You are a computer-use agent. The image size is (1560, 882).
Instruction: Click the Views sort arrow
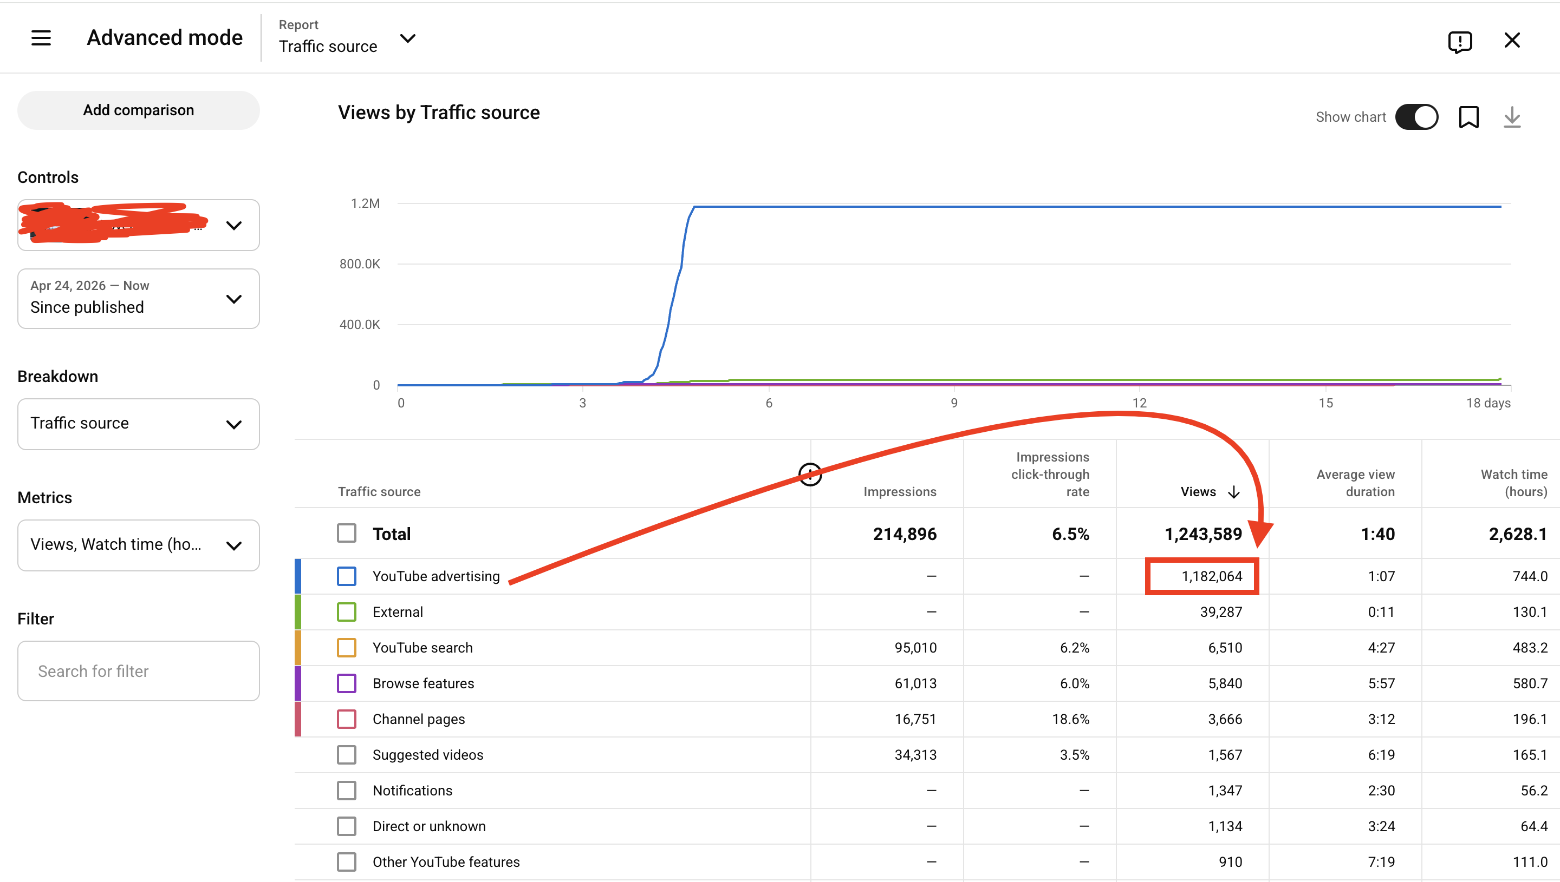pyautogui.click(x=1234, y=492)
